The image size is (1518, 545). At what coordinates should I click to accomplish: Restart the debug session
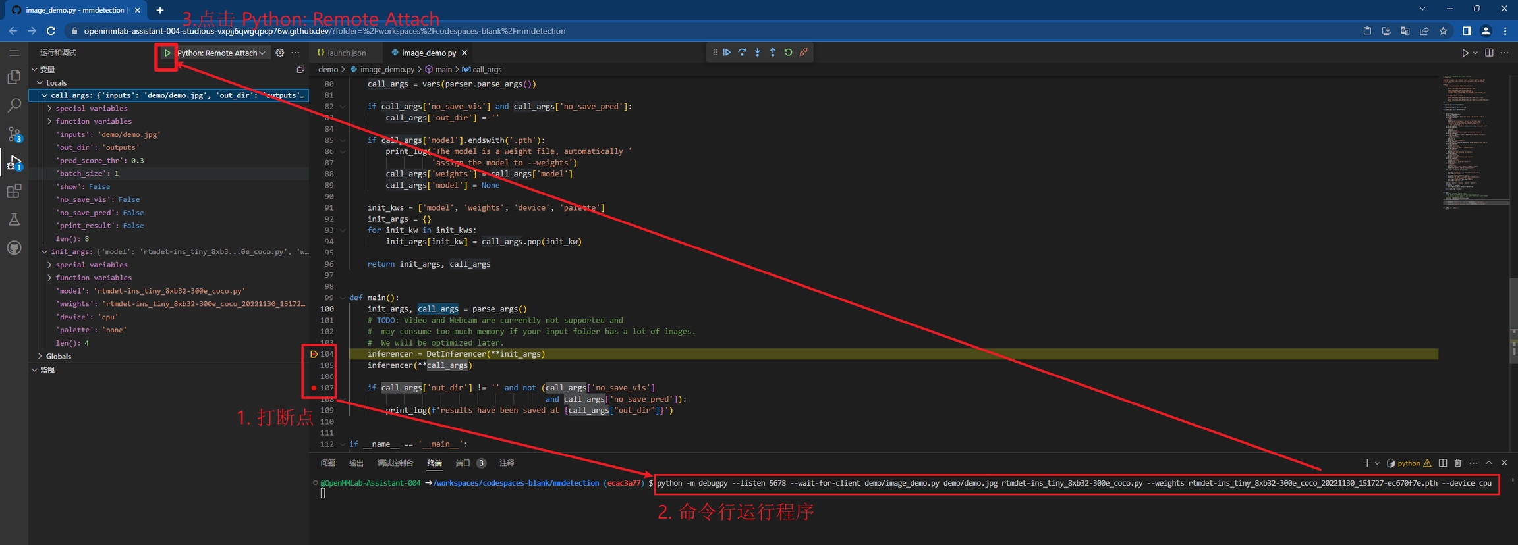pyautogui.click(x=788, y=53)
